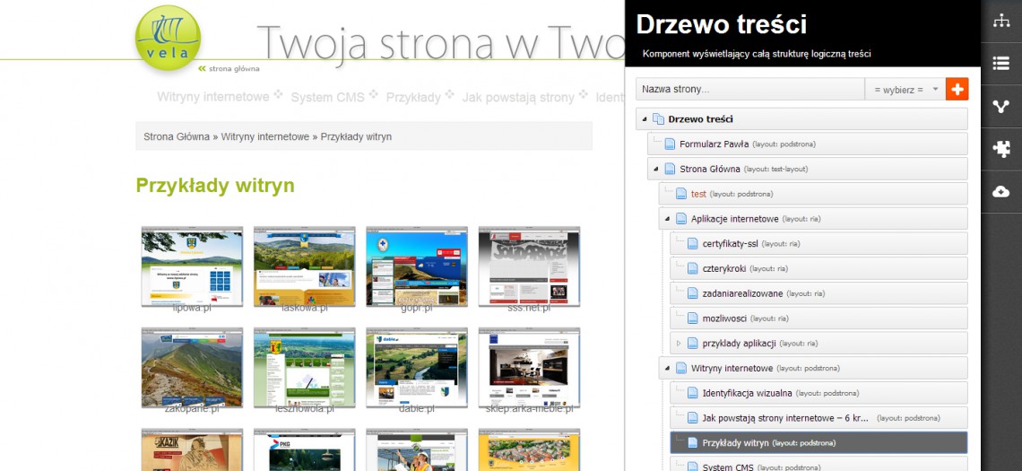Open the list view sidebar icon
The width and height of the screenshot is (1022, 471).
pyautogui.click(x=1000, y=64)
